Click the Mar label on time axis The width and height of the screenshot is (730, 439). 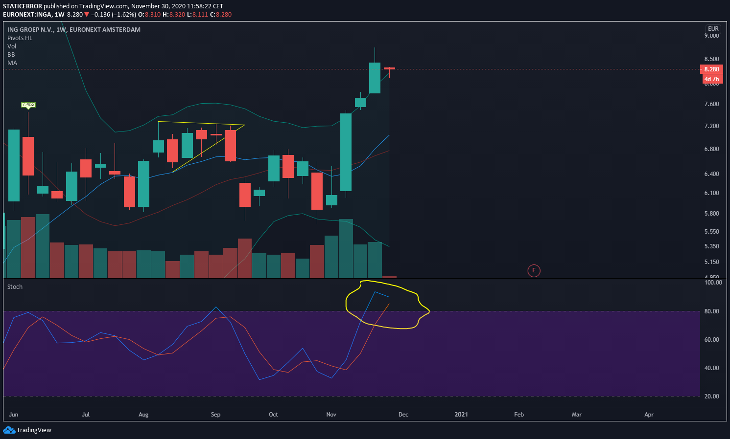click(x=577, y=415)
